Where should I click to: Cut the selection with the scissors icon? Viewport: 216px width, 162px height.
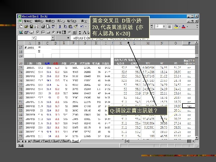(60, 26)
